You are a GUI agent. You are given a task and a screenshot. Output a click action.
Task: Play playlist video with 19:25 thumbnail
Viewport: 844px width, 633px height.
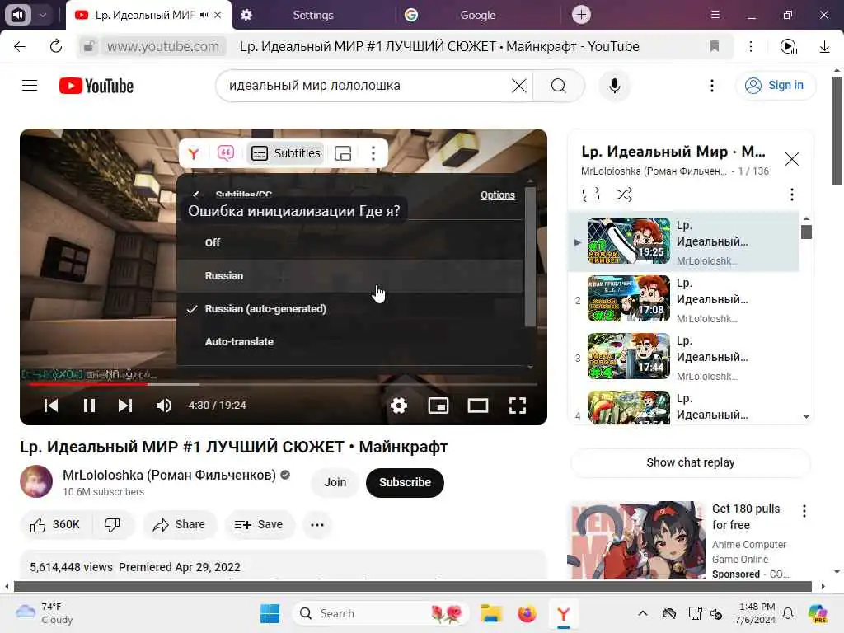[x=629, y=241]
